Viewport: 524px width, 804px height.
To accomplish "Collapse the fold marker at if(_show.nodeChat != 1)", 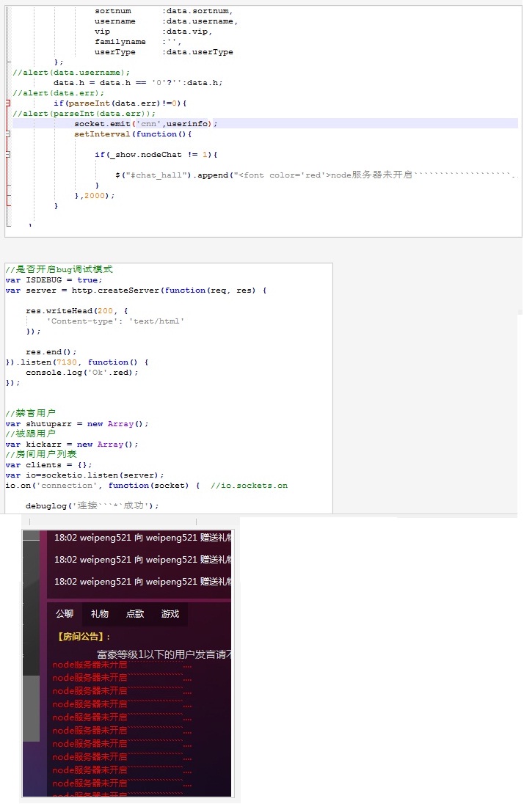I will 7,154.
